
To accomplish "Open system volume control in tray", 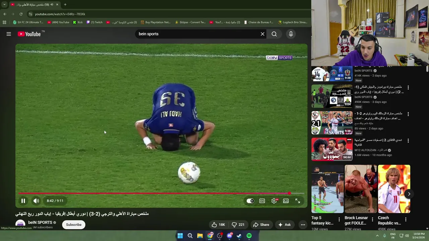I will [407, 236].
